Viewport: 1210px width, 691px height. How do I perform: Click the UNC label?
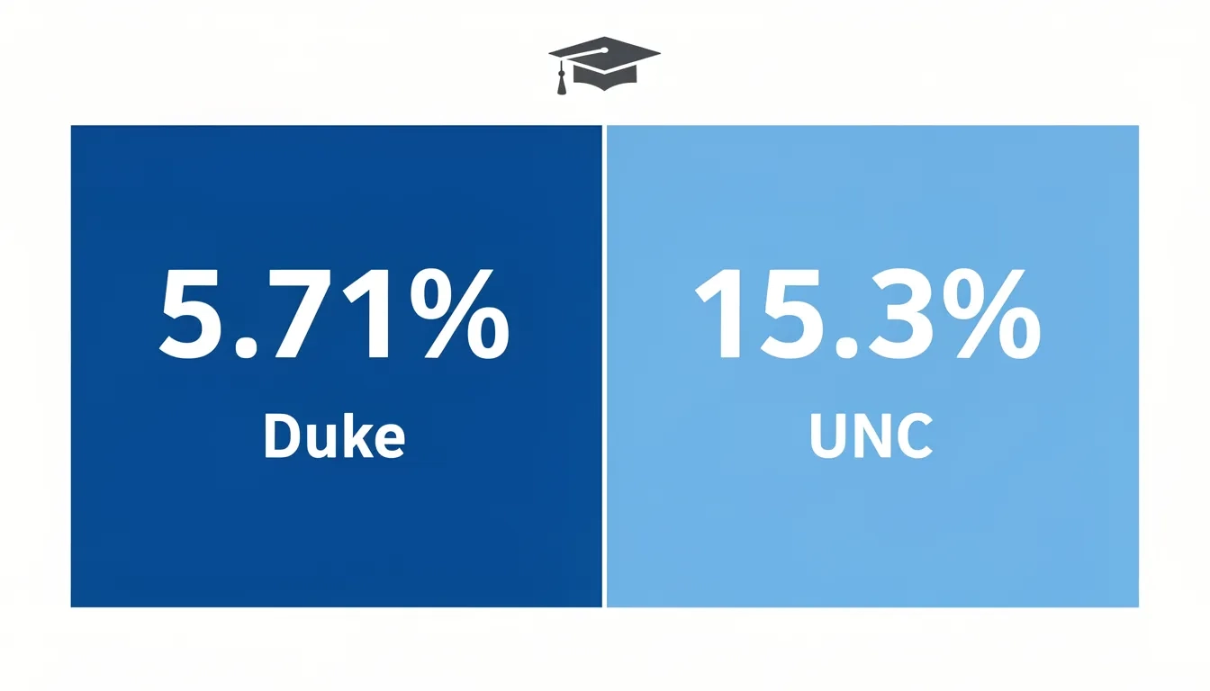coord(871,436)
